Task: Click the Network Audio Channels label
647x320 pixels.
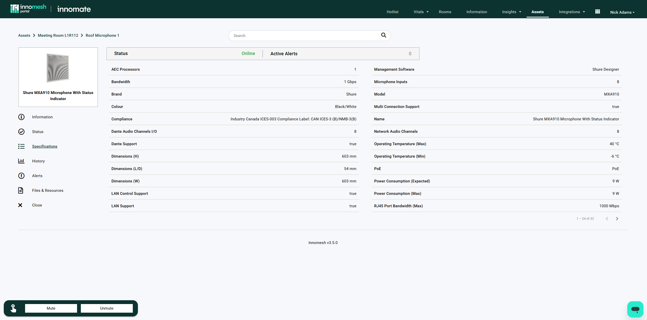Action: (x=396, y=131)
